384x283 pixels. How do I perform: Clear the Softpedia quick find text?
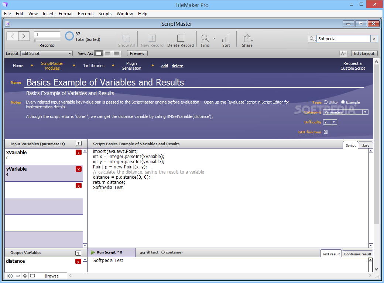[x=374, y=39]
